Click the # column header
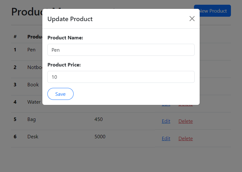This screenshot has width=242, height=172. click(15, 37)
